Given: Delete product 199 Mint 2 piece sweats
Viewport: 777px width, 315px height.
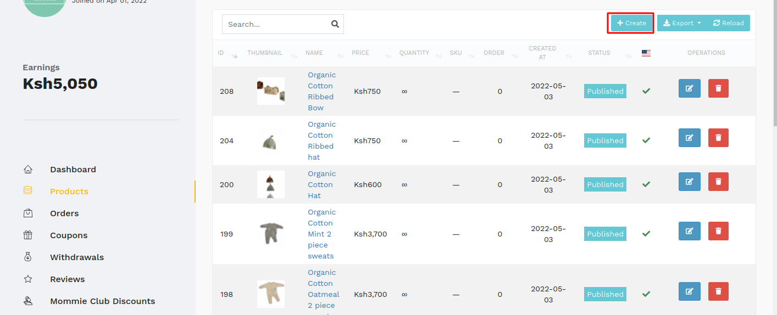Looking at the screenshot, I should pyautogui.click(x=718, y=231).
